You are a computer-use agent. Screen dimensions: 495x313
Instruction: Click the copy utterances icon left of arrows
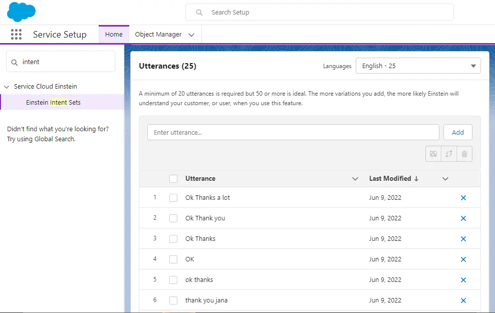[x=433, y=154]
